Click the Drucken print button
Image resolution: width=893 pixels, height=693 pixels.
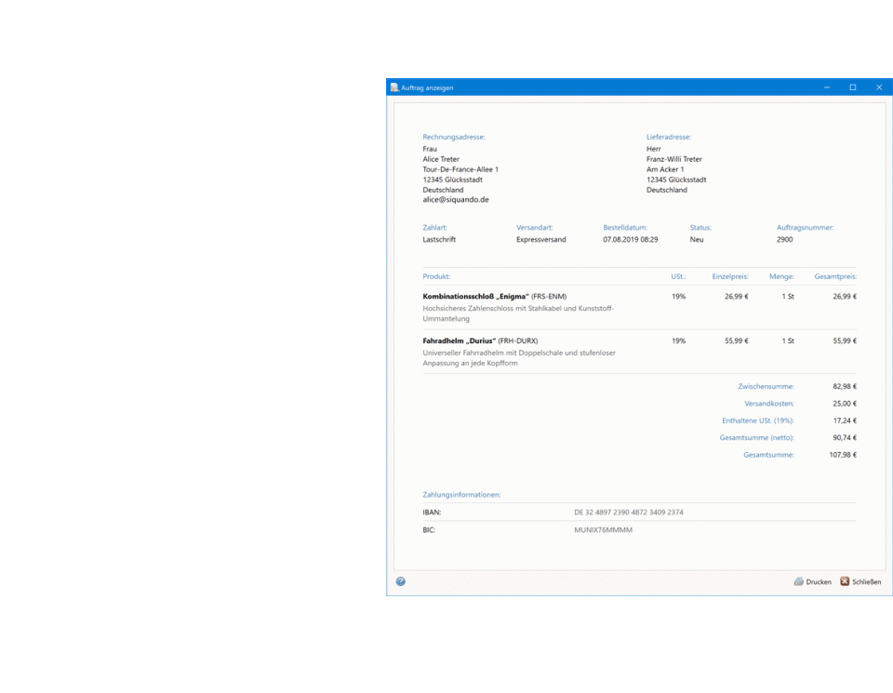[x=812, y=581]
